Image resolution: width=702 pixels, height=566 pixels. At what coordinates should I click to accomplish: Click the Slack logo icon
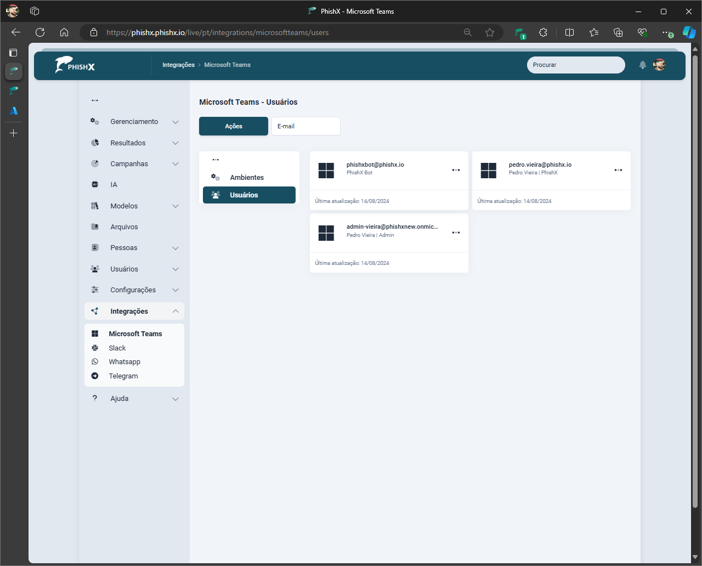coord(95,348)
